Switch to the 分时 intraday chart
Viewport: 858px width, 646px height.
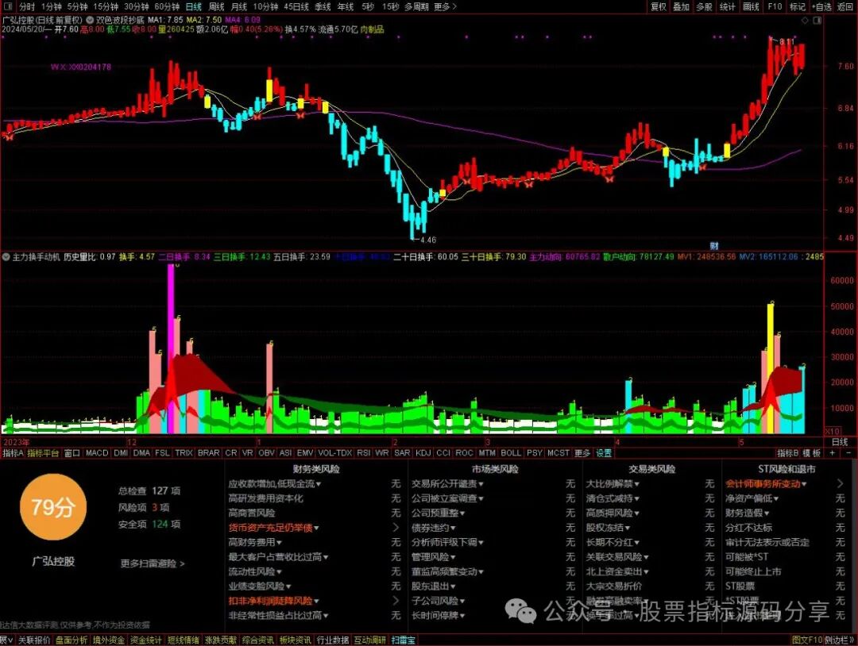pos(26,6)
